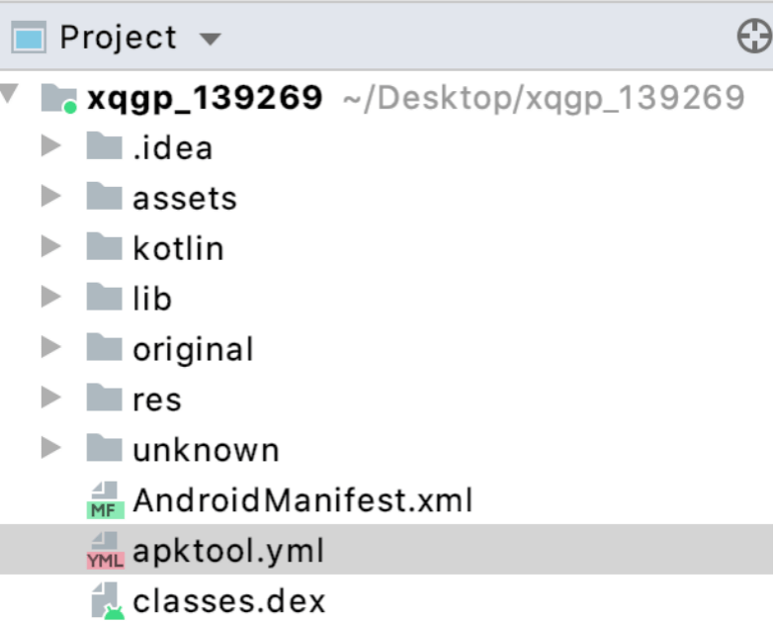Select the classes.dex file name
This screenshot has height=621, width=775.
[228, 601]
